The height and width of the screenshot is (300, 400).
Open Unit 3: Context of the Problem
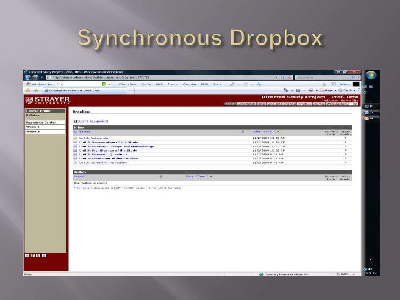click(103, 163)
